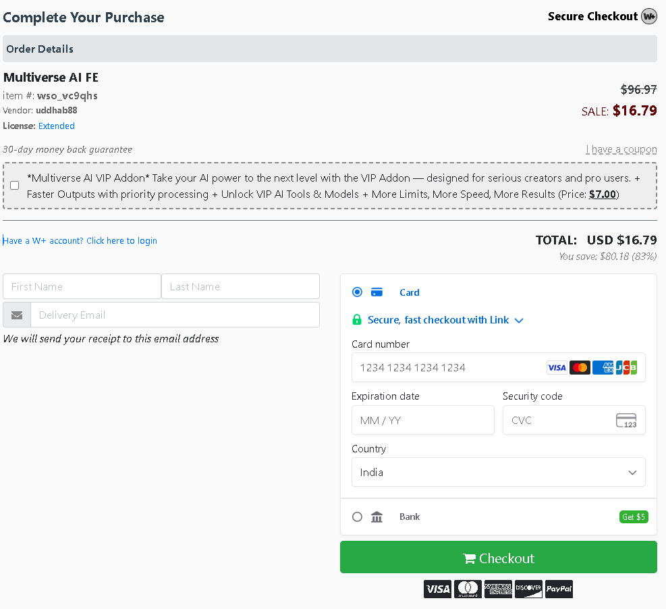Click the First Name input field

(x=82, y=286)
